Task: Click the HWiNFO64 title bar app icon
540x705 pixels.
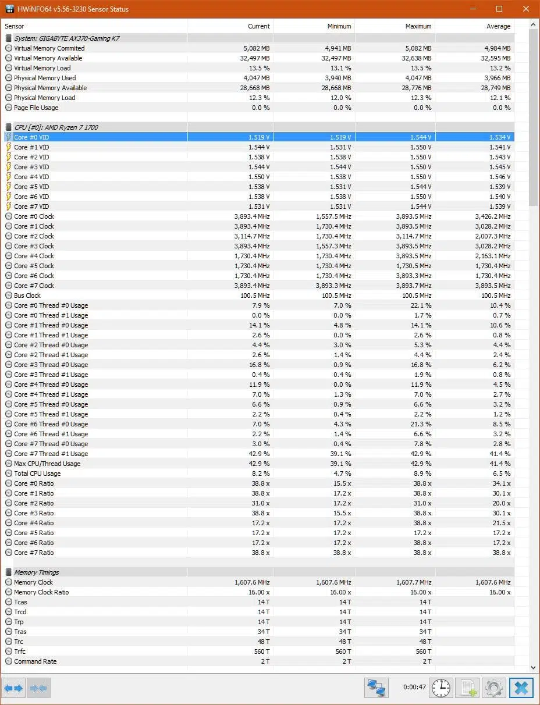Action: pos(10,9)
